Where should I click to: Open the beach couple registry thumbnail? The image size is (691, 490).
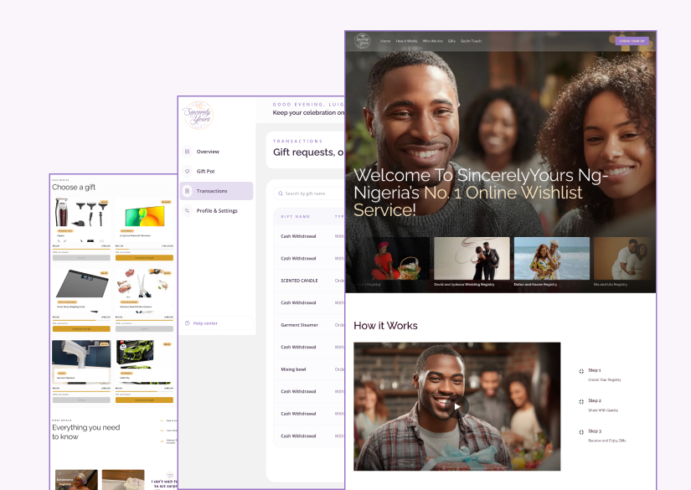click(x=552, y=258)
